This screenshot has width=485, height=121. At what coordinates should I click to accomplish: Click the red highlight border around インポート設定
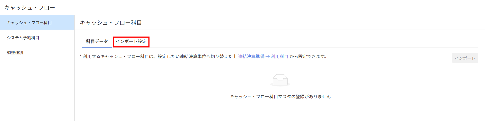[131, 37]
